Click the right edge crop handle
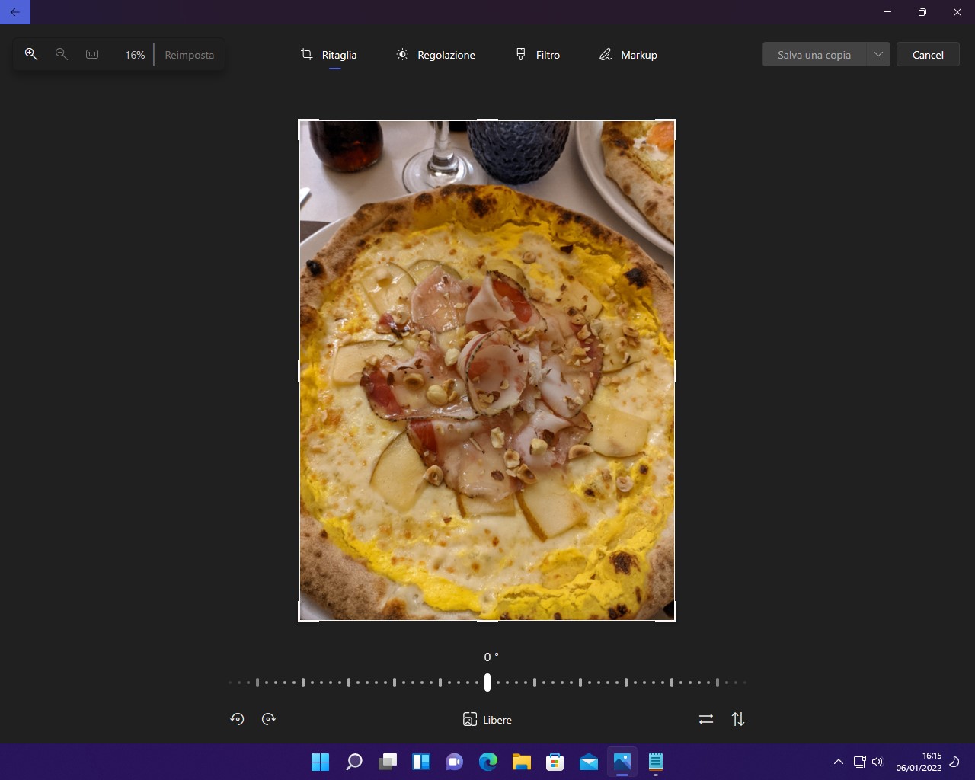The height and width of the screenshot is (780, 975). (x=675, y=370)
